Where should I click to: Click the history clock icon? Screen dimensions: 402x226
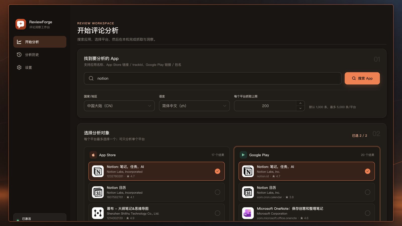point(19,54)
